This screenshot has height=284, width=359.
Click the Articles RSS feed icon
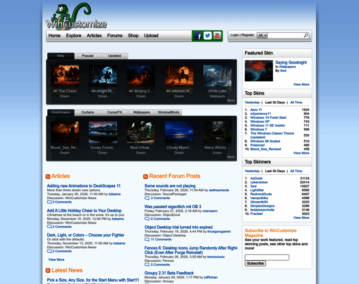click(x=48, y=177)
